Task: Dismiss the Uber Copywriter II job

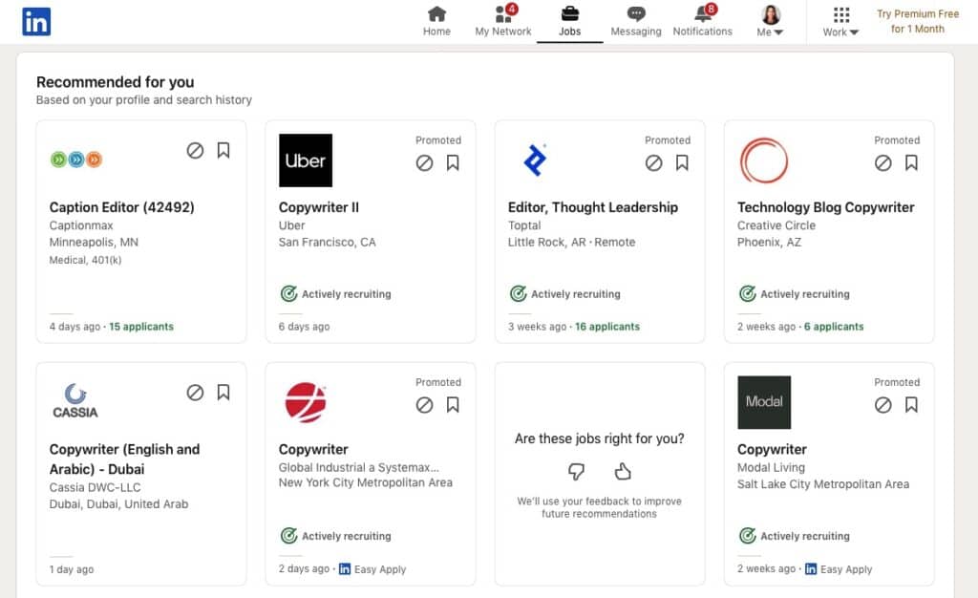Action: pos(425,163)
